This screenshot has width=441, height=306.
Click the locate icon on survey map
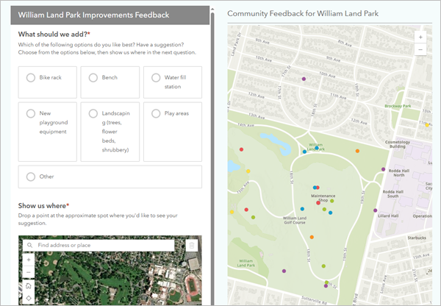29,298
